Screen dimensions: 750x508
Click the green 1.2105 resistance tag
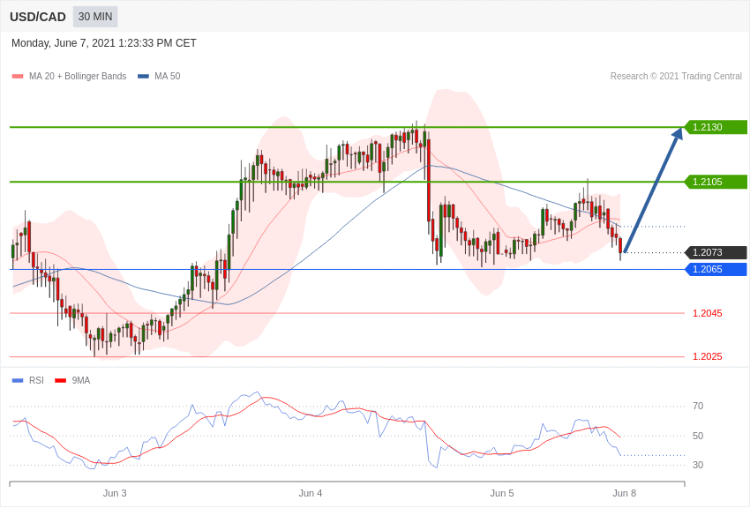(716, 182)
